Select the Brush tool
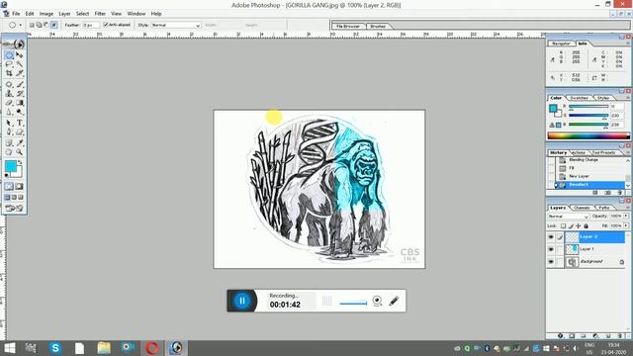The height and width of the screenshot is (356, 633). point(20,84)
